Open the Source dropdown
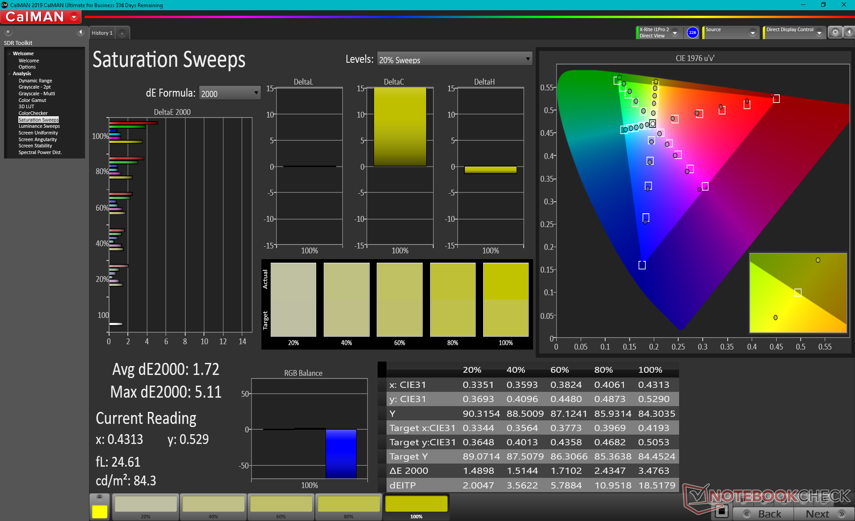 753,33
